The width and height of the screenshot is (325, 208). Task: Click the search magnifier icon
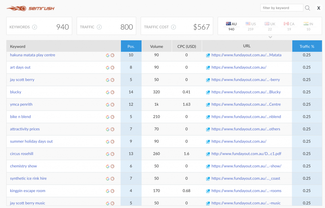pyautogui.click(x=307, y=8)
